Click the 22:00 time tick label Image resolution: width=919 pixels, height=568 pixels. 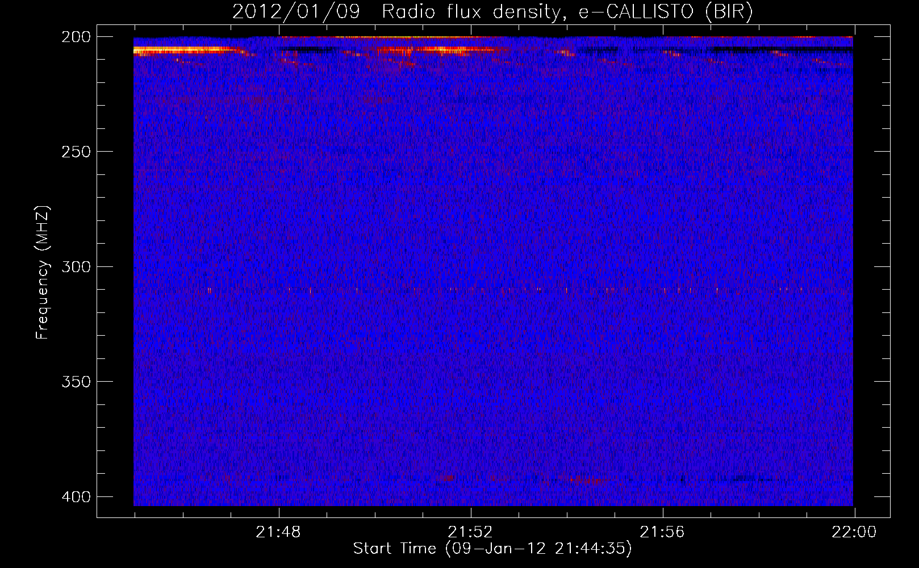coord(854,532)
